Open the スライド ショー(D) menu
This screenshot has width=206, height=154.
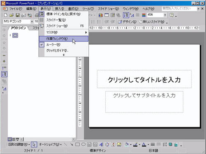pyautogui.click(x=108, y=9)
